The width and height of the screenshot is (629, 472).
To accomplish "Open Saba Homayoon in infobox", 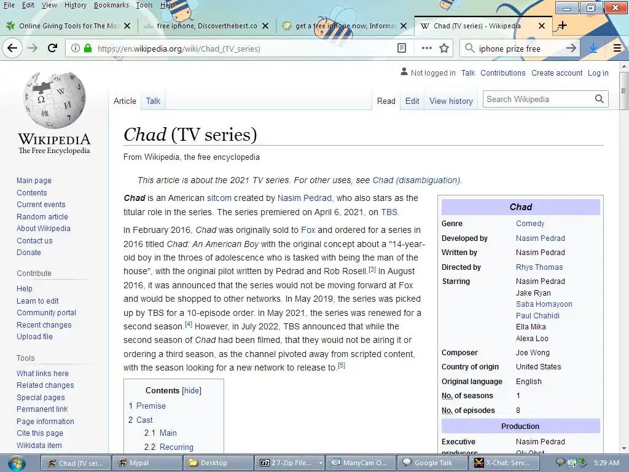I will [544, 304].
